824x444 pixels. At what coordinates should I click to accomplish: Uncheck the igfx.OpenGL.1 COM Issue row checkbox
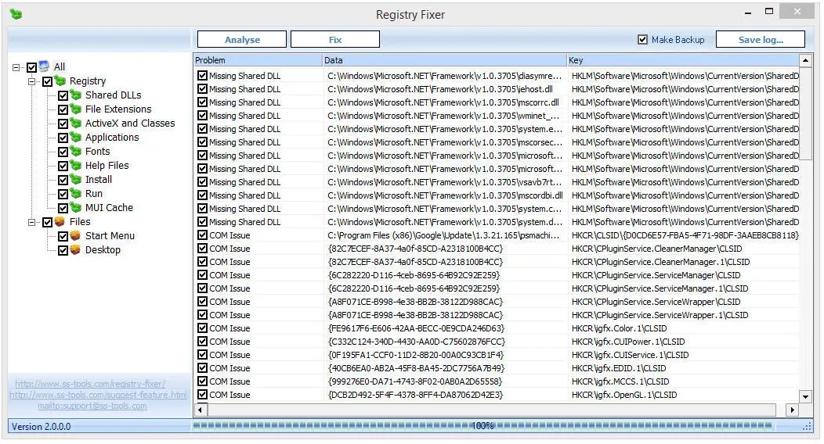(x=202, y=394)
